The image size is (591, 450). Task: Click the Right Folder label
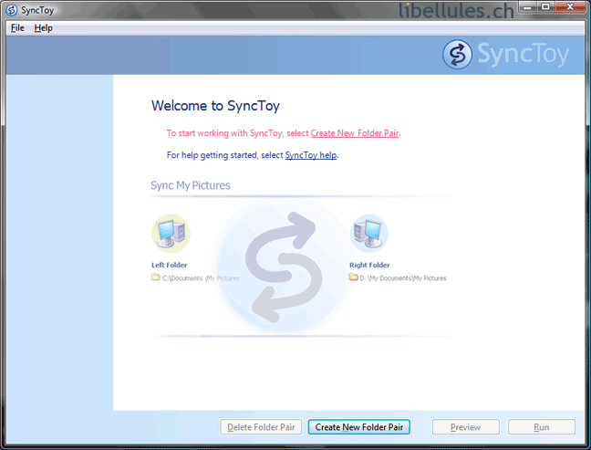369,265
